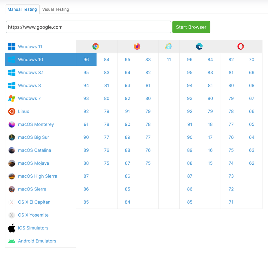The width and height of the screenshot is (268, 255).
Task: Select Edge version 96
Action: click(190, 60)
